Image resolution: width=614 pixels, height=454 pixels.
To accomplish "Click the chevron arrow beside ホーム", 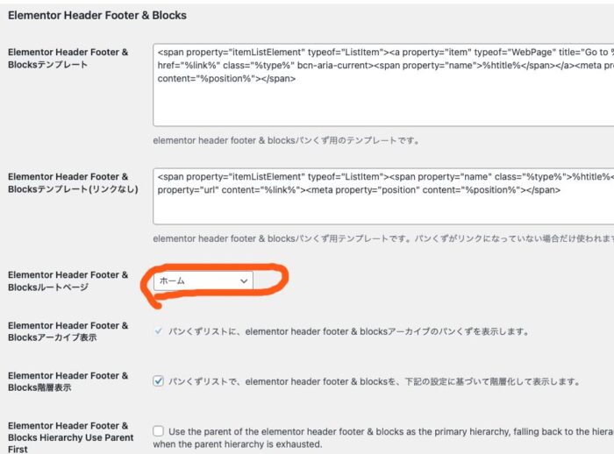I will [243, 280].
